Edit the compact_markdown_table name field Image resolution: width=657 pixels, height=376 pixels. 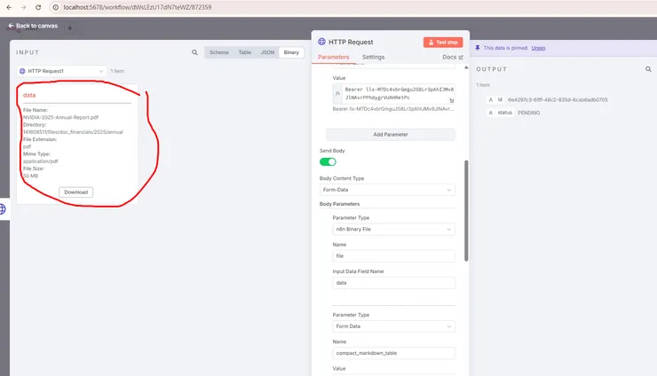(393, 353)
